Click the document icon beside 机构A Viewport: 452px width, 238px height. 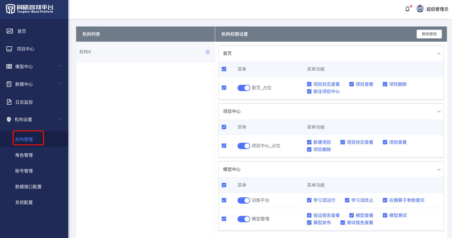tap(208, 52)
